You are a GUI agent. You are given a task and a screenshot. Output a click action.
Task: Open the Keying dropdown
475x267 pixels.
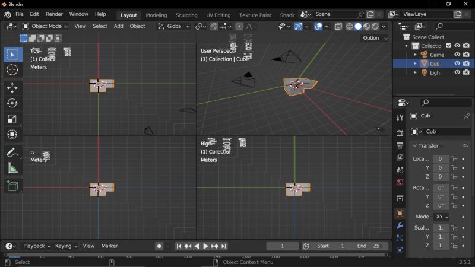click(x=66, y=246)
